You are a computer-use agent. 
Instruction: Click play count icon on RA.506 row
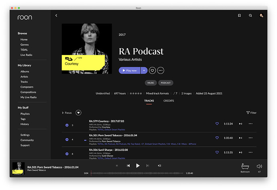click(x=240, y=153)
